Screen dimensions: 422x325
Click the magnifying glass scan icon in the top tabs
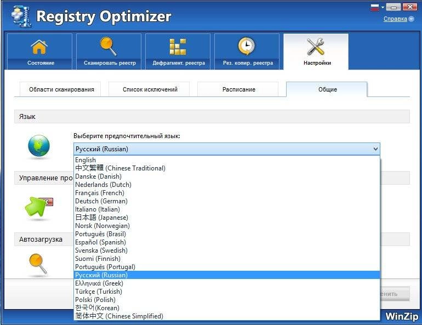109,46
